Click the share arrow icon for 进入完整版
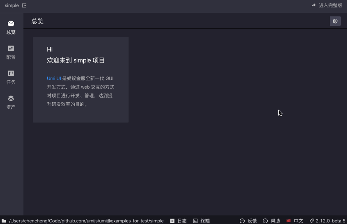 pos(313,5)
